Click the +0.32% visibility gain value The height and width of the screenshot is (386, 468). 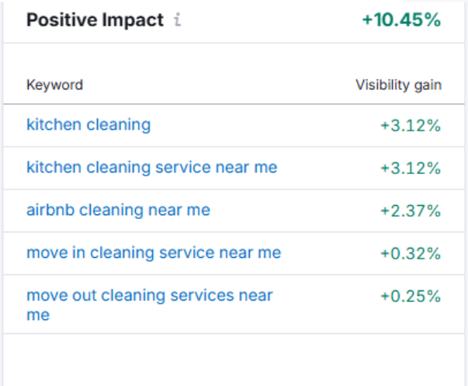coord(410,253)
